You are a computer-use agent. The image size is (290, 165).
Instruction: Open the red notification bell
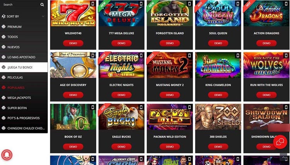[7, 155]
